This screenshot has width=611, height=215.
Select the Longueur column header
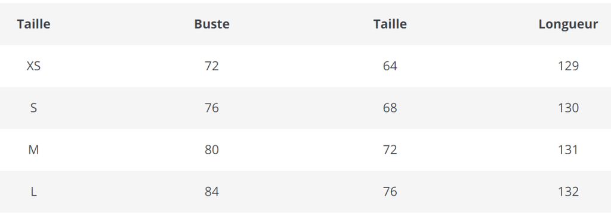pyautogui.click(x=568, y=24)
